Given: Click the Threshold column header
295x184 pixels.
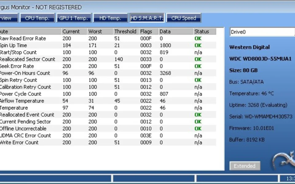Looking at the screenshot, I should (126, 31).
